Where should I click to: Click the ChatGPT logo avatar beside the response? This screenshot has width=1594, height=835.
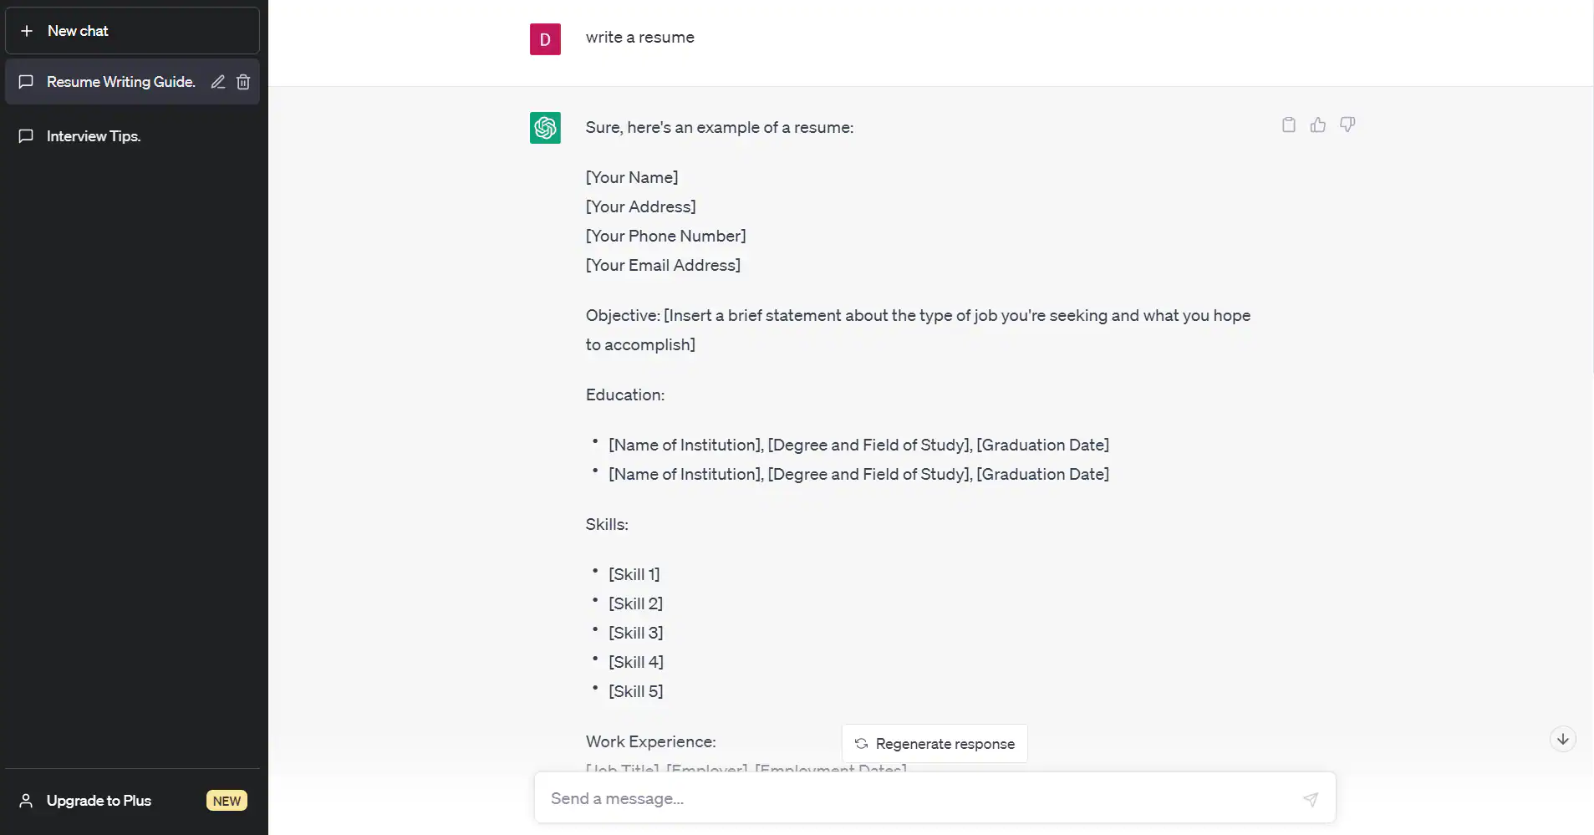545,128
